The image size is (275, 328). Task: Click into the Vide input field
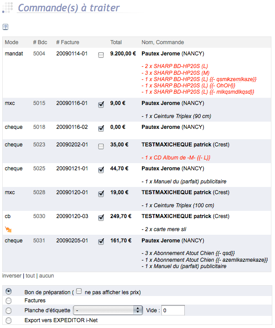[173, 310]
